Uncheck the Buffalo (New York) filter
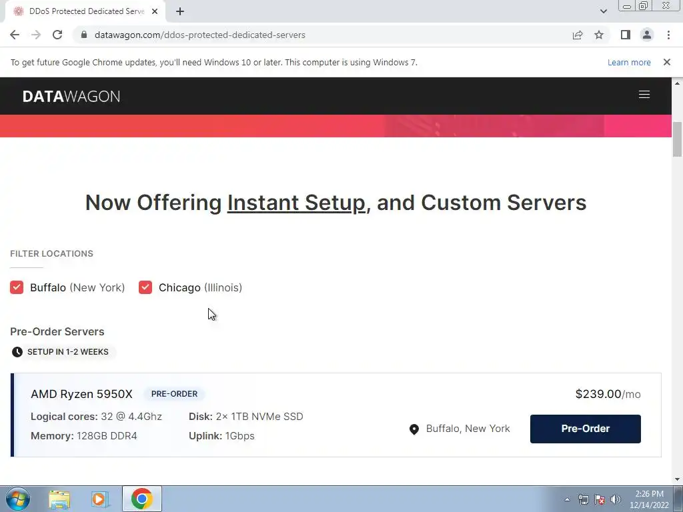This screenshot has width=683, height=512. pos(17,287)
